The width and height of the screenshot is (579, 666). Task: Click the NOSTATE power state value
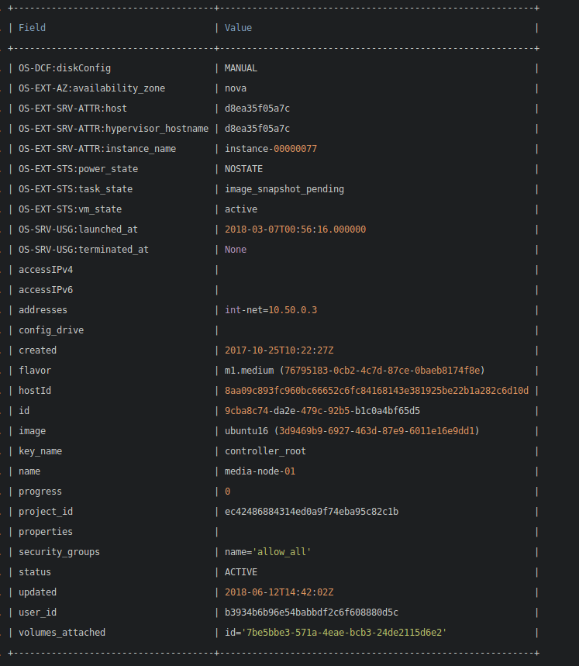pyautogui.click(x=243, y=169)
